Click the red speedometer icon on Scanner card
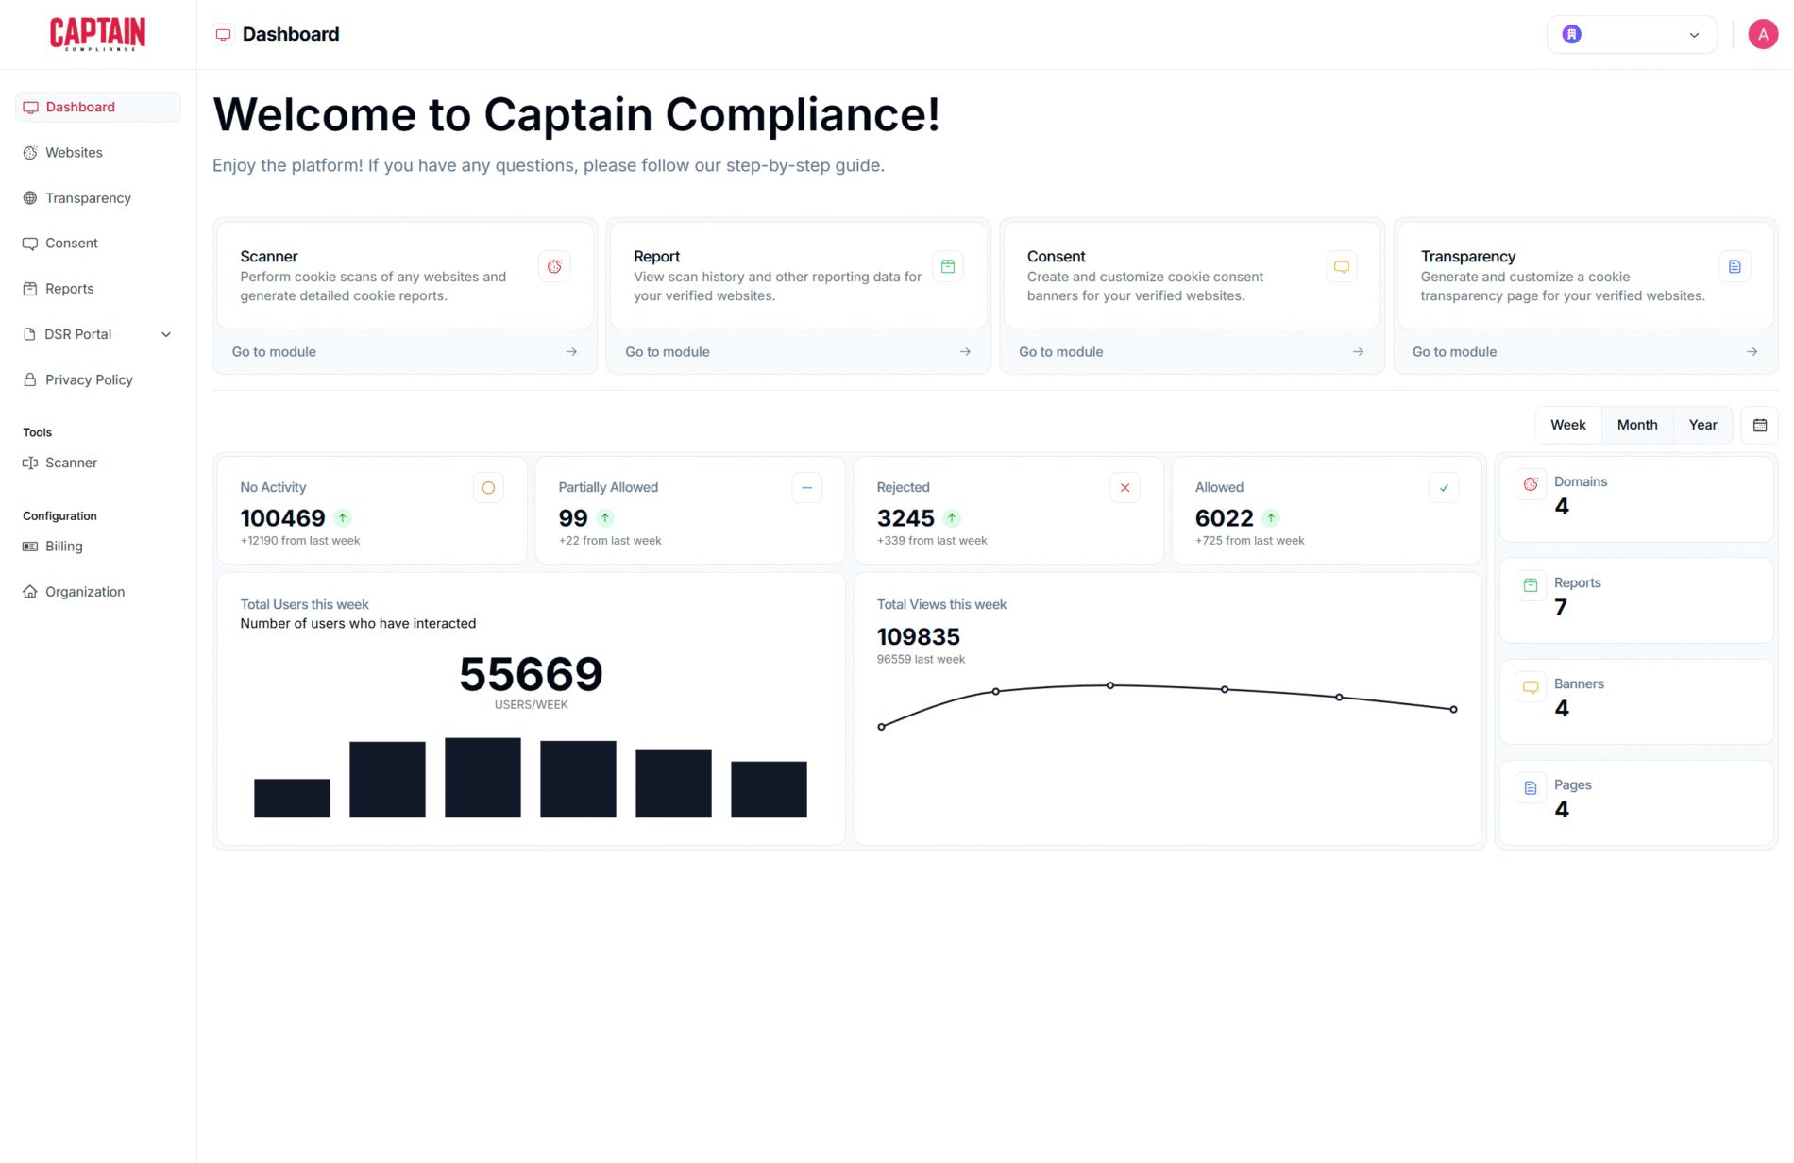Screen dimensions: 1794x1163 [554, 266]
